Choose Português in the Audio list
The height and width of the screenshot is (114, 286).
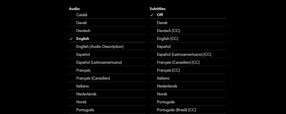(x=107, y=110)
